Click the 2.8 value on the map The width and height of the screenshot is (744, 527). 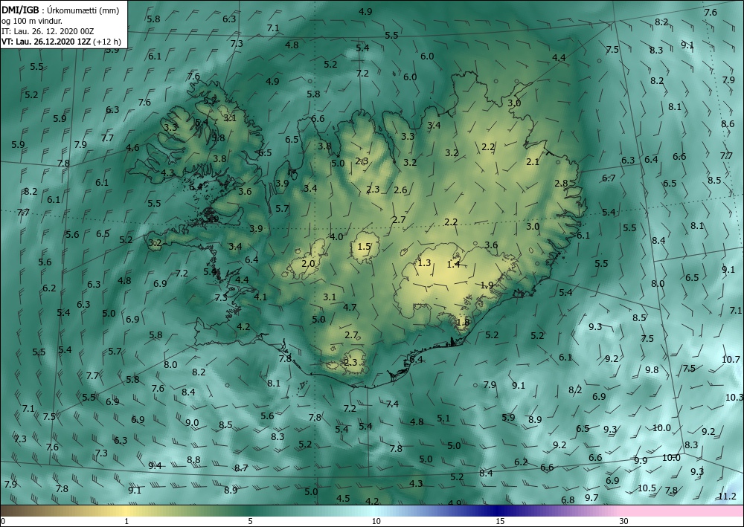561,184
